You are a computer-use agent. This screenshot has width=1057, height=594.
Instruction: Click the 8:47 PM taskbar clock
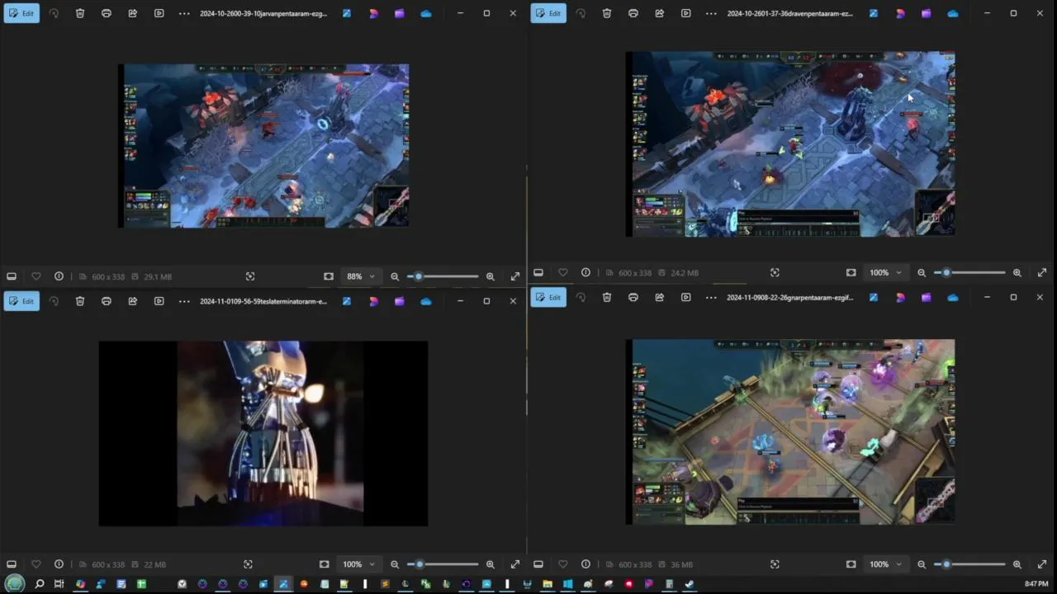(x=1036, y=584)
